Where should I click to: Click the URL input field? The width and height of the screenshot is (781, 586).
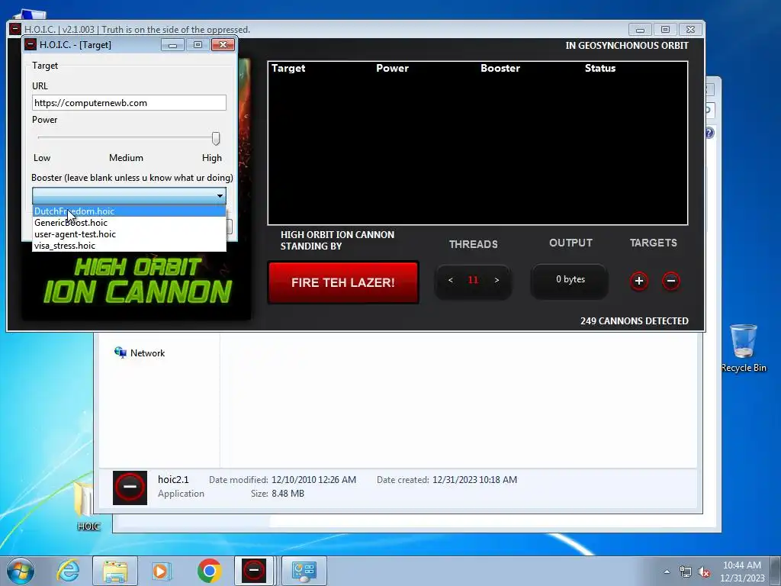tap(129, 103)
